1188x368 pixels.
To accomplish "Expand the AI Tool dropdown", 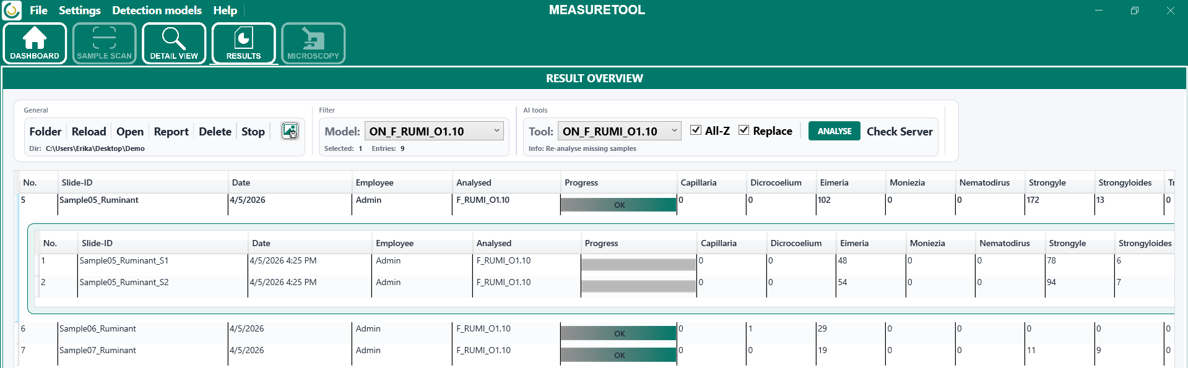I will tap(619, 131).
